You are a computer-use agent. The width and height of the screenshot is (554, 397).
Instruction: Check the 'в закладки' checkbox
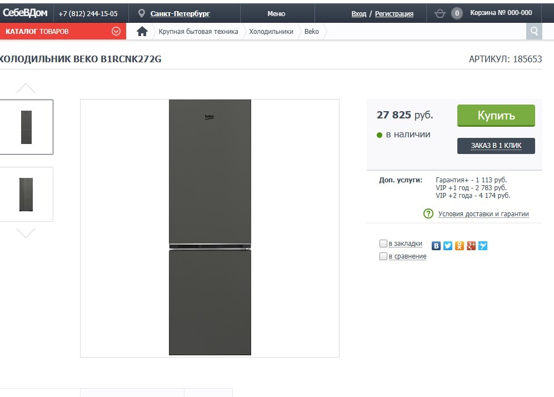[383, 244]
